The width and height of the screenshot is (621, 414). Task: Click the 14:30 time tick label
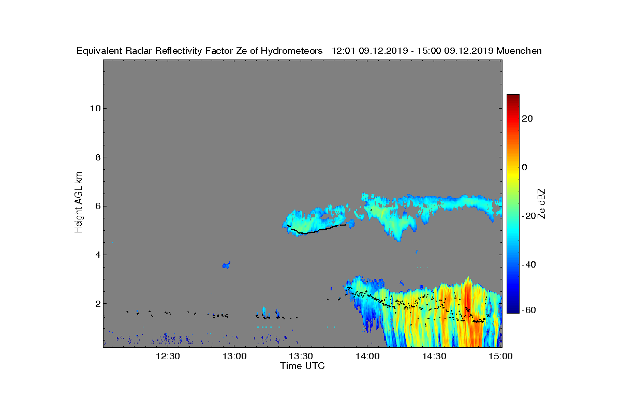point(435,356)
